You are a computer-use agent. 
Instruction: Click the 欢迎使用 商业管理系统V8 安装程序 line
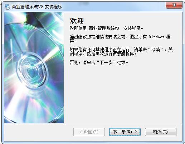(106, 28)
